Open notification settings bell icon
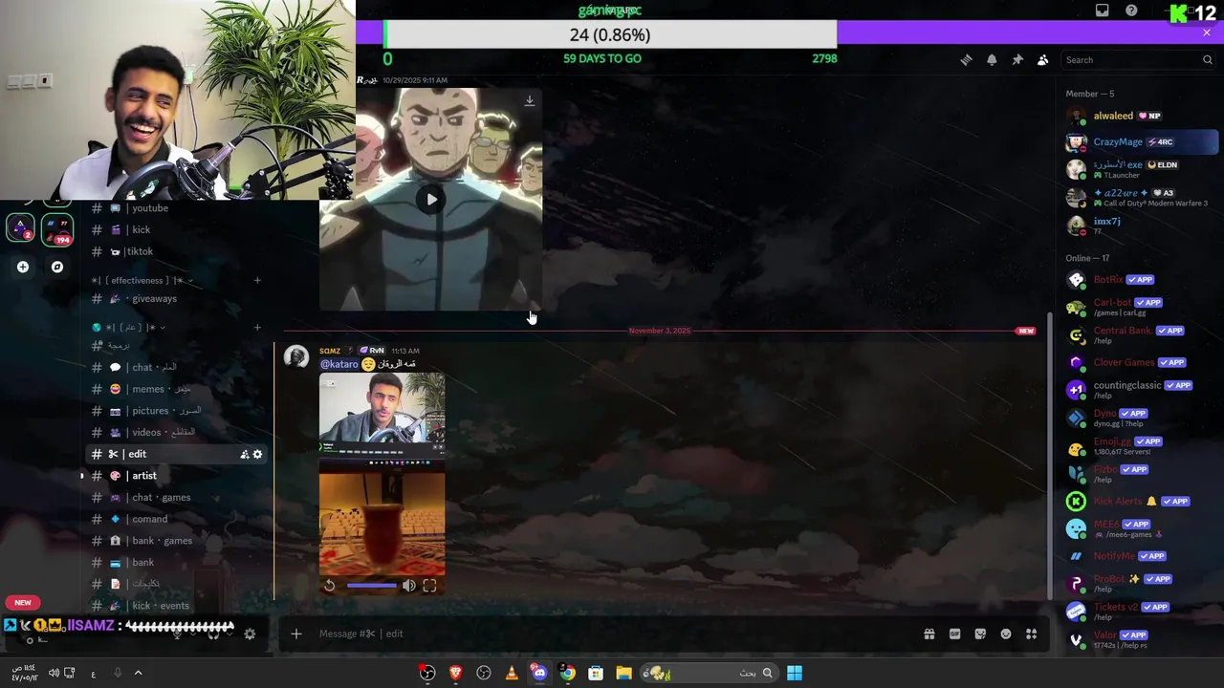Screen dimensions: 1224x688 [992, 59]
